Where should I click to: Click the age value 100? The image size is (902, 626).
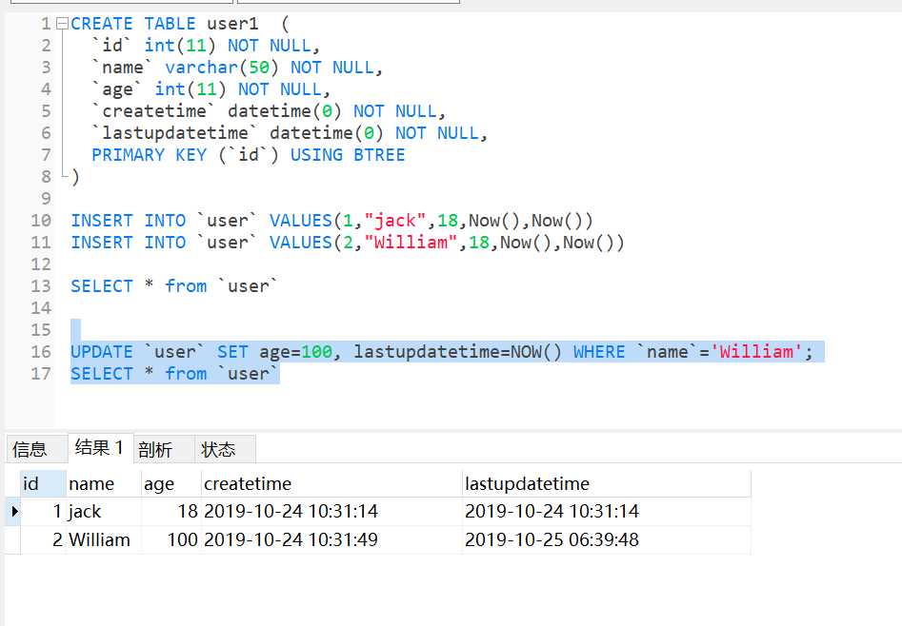coord(171,539)
